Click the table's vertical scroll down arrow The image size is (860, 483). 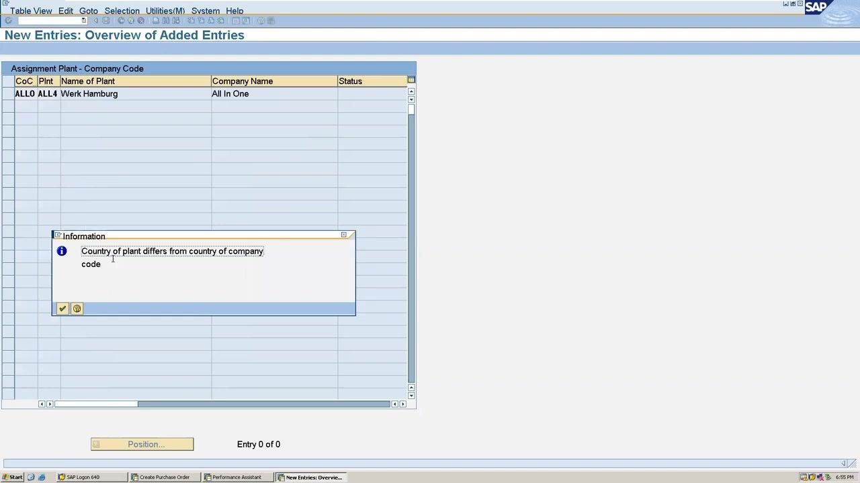tap(411, 395)
